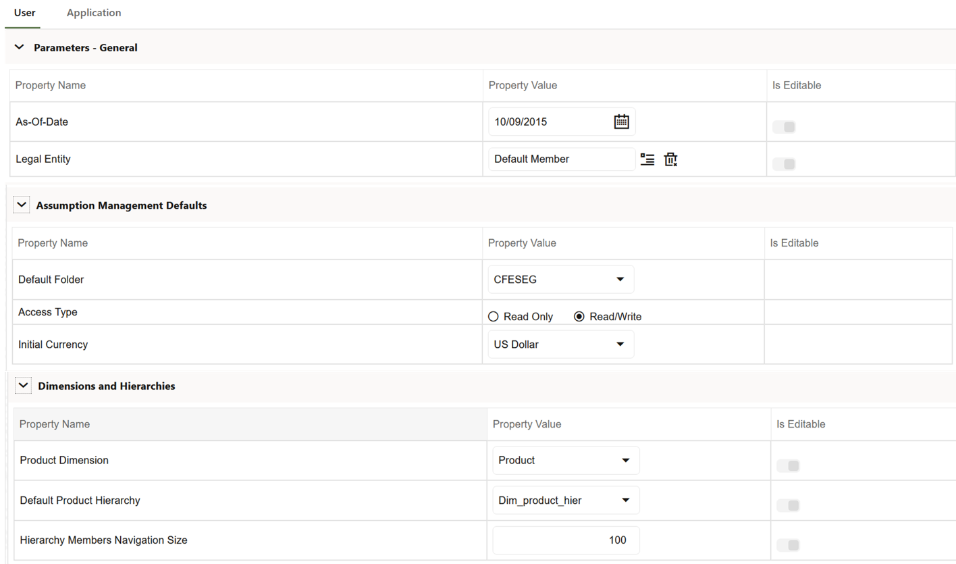Open the hierarchy browser for Legal Entity

point(647,159)
